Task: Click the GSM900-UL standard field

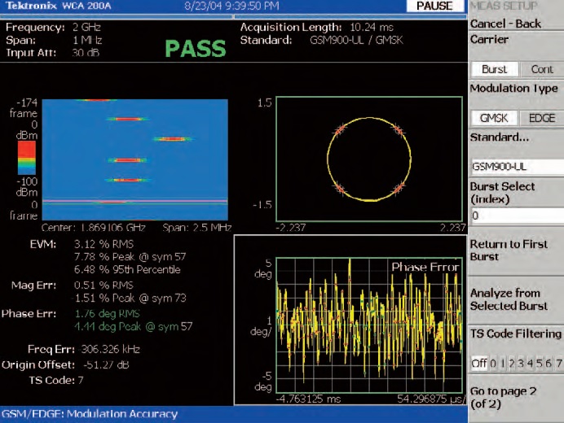Action: [514, 165]
